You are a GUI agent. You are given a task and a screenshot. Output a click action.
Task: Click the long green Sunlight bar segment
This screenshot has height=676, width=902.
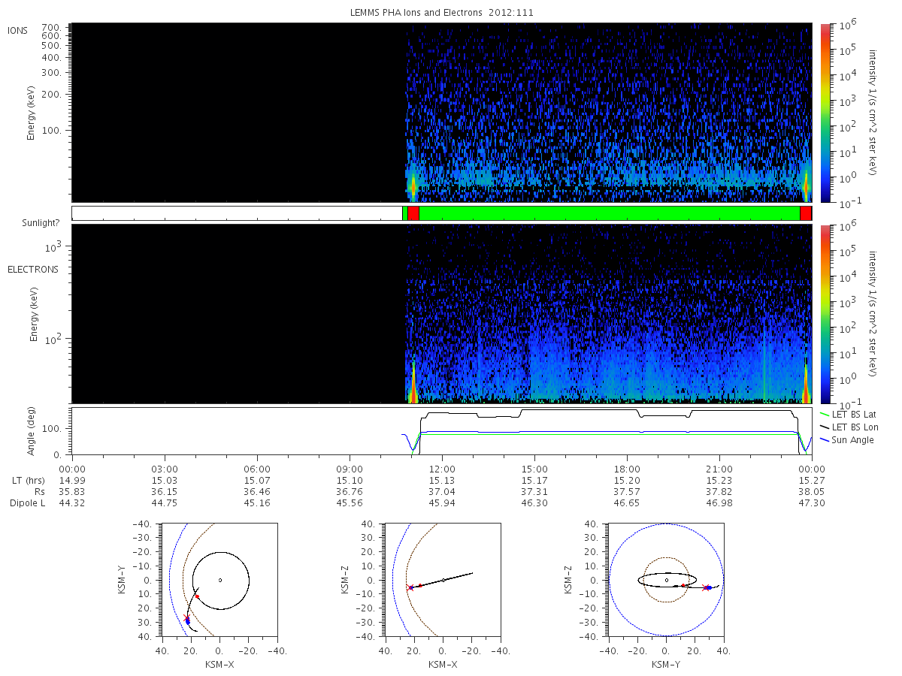click(609, 213)
